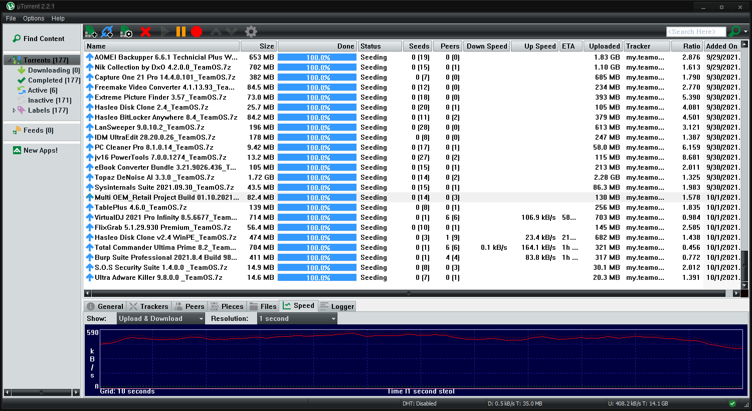Screen dimensions: 752x411
Task: Sort by the Size column header
Action: pyautogui.click(x=258, y=46)
